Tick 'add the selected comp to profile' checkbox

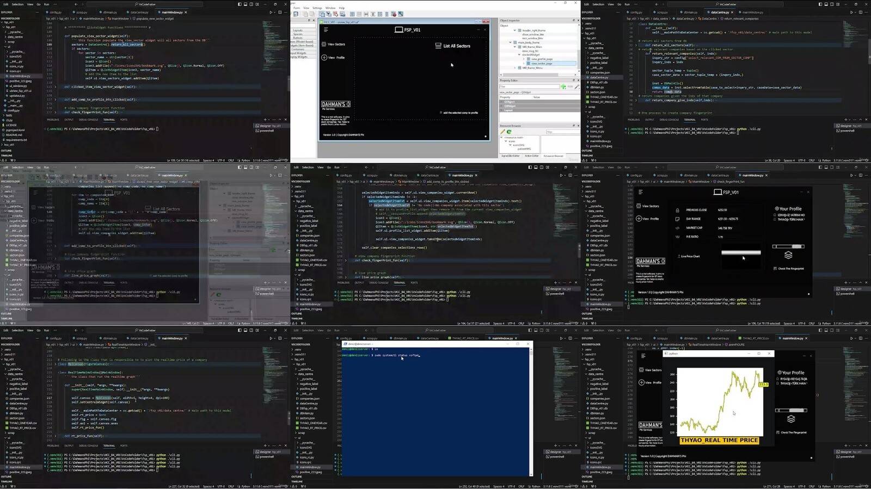coord(441,113)
